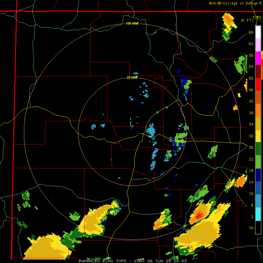
Task: Click the '[K FT]' units label
Action: [247, 20]
